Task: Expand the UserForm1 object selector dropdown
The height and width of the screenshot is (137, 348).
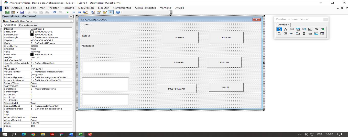Action: [x=71, y=21]
